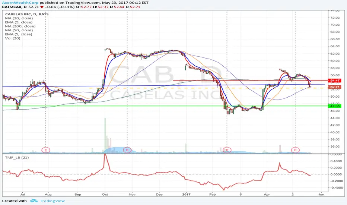
Task: Open the AcornWealthCorp author link
Action: tap(20, 3)
